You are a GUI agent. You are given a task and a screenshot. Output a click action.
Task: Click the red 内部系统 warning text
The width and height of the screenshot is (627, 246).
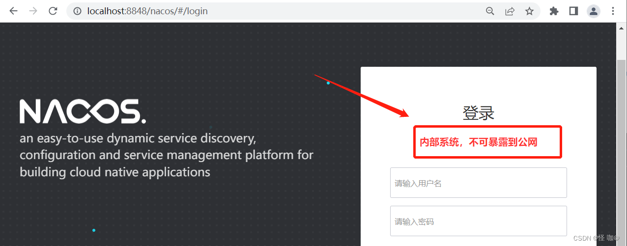478,142
